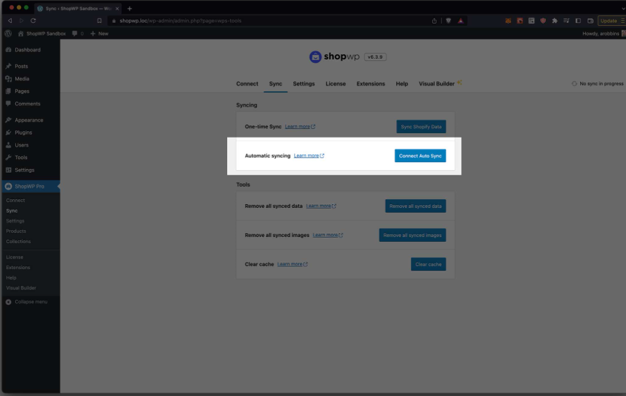Click the Remove all synced images button
Screen dimensions: 626x396
coord(412,235)
